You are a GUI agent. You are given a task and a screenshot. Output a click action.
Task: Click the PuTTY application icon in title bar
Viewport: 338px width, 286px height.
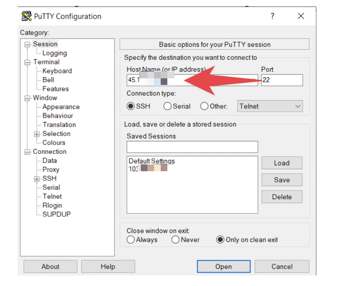click(26, 16)
